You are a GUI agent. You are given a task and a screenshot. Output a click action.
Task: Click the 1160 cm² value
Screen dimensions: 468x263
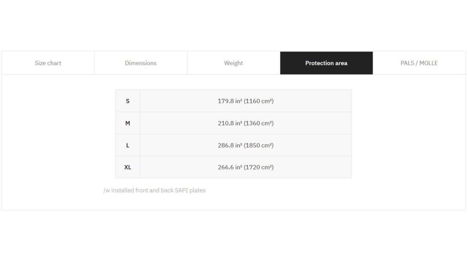tap(259, 101)
